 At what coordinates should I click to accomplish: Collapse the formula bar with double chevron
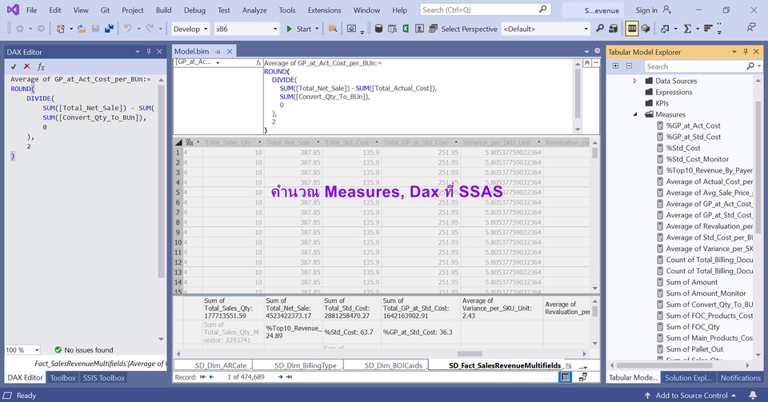[586, 63]
